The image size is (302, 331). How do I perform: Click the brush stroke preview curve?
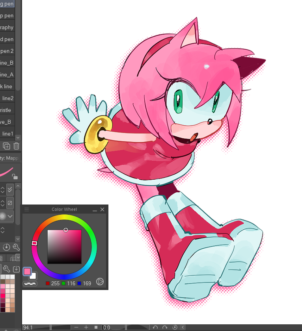coord(6,172)
